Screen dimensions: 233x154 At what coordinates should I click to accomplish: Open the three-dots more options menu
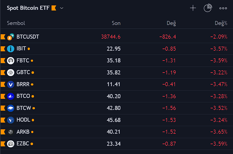pos(223,8)
